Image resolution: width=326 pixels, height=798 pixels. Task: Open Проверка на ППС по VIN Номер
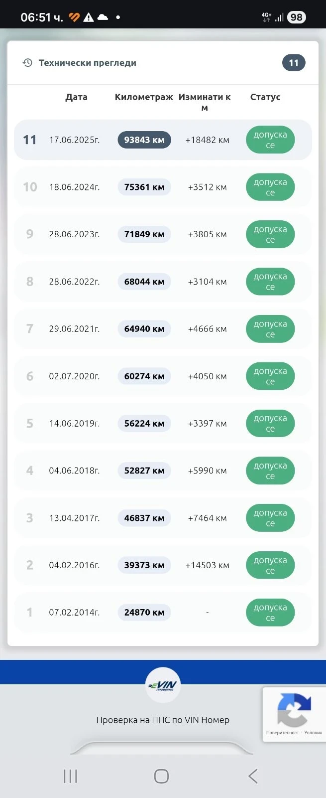coord(163,720)
